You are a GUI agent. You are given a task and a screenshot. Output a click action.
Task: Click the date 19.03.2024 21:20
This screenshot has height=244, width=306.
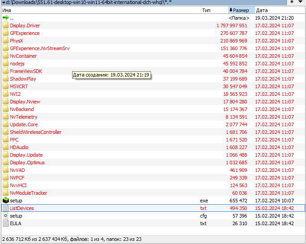pos(274,18)
